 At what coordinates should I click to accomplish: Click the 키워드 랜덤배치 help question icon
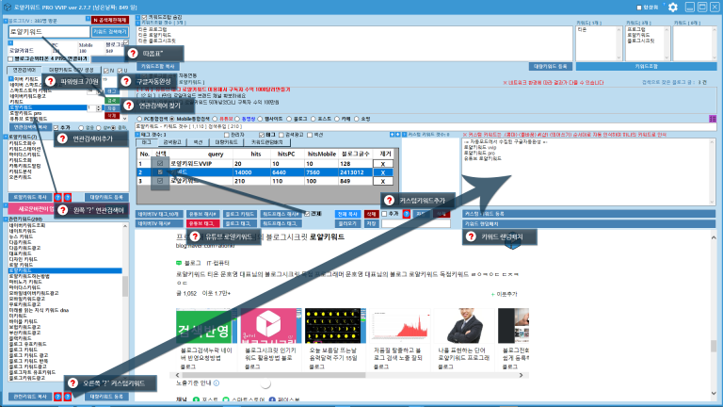tap(469, 236)
